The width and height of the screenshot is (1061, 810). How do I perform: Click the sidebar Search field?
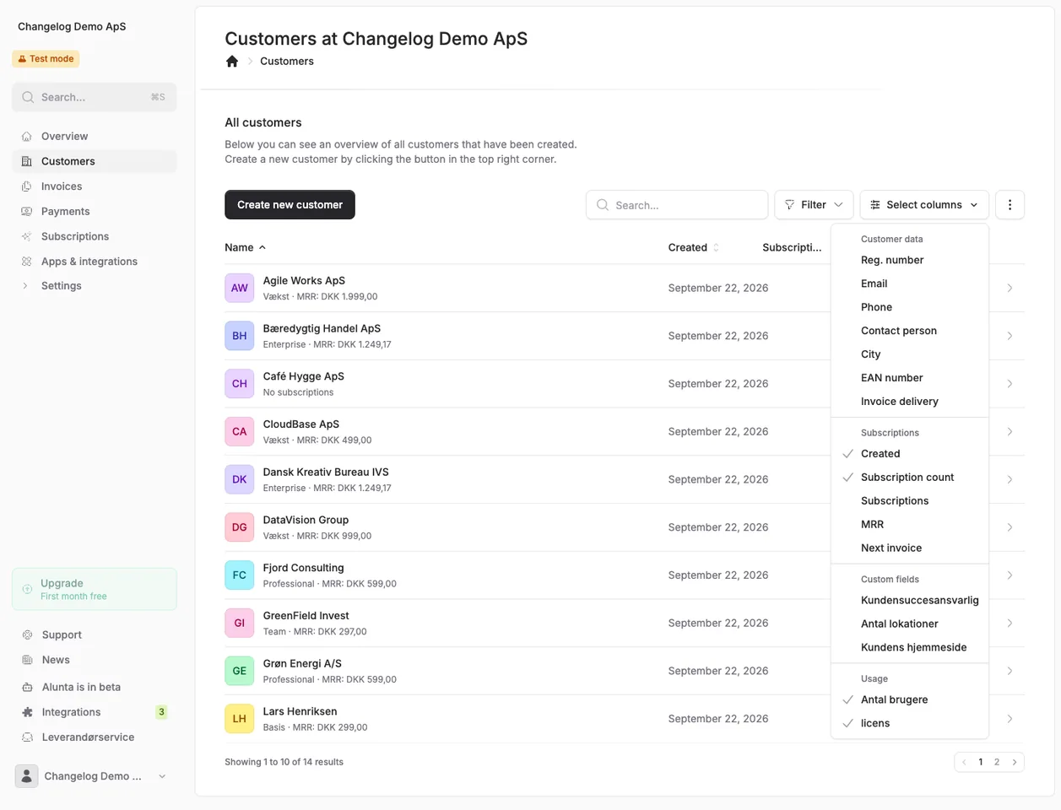[95, 97]
